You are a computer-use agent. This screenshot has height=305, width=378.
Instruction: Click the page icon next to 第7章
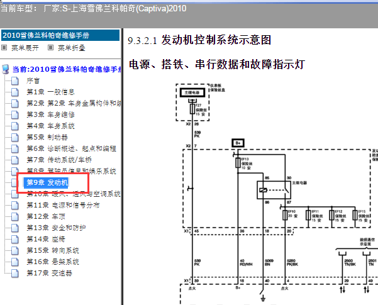click(x=15, y=160)
